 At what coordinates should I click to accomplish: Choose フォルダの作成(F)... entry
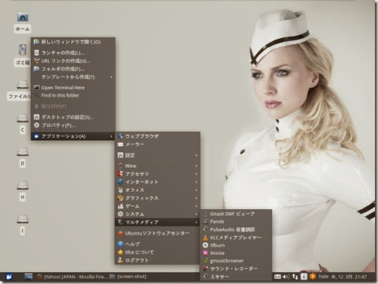pos(73,69)
